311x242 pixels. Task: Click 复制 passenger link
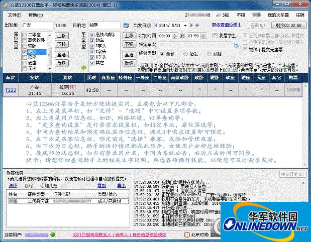tap(101, 186)
